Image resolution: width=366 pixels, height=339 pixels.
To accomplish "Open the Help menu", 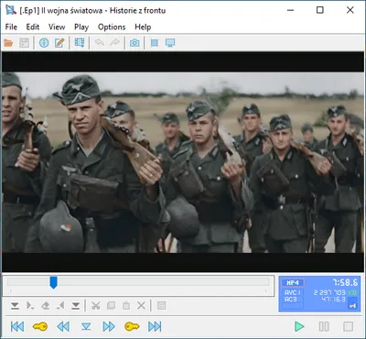I will 143,27.
